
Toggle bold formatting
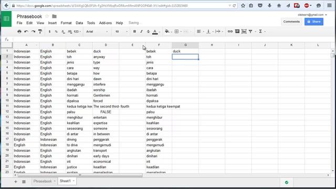click(x=134, y=31)
